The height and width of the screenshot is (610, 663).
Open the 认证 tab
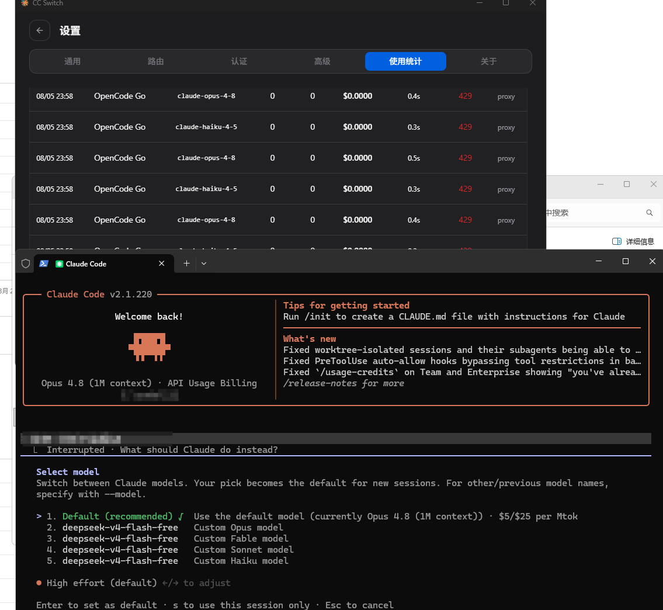[x=239, y=61]
